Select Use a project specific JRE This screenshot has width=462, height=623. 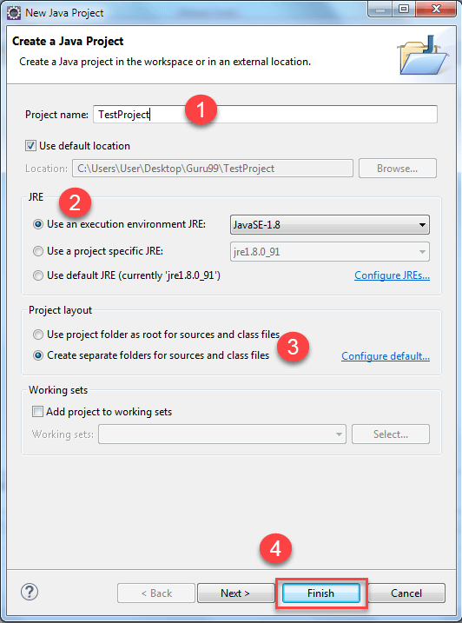[x=38, y=251]
